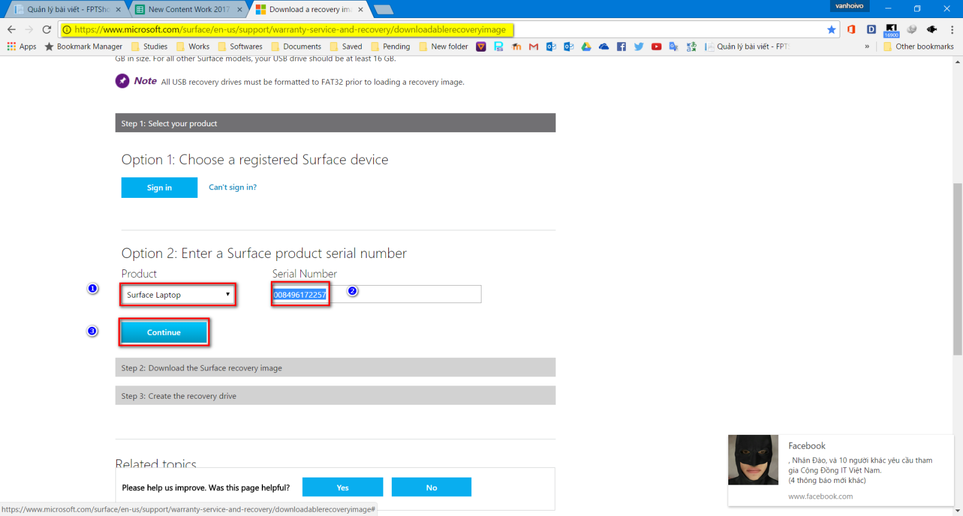Click the page vertical scrollbar thumb
Image resolution: width=963 pixels, height=516 pixels.
click(958, 269)
